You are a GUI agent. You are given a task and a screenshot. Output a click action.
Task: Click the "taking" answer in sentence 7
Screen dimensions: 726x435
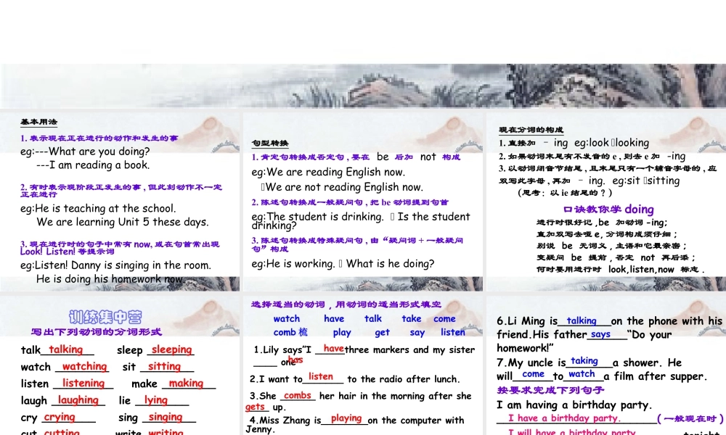pyautogui.click(x=585, y=360)
